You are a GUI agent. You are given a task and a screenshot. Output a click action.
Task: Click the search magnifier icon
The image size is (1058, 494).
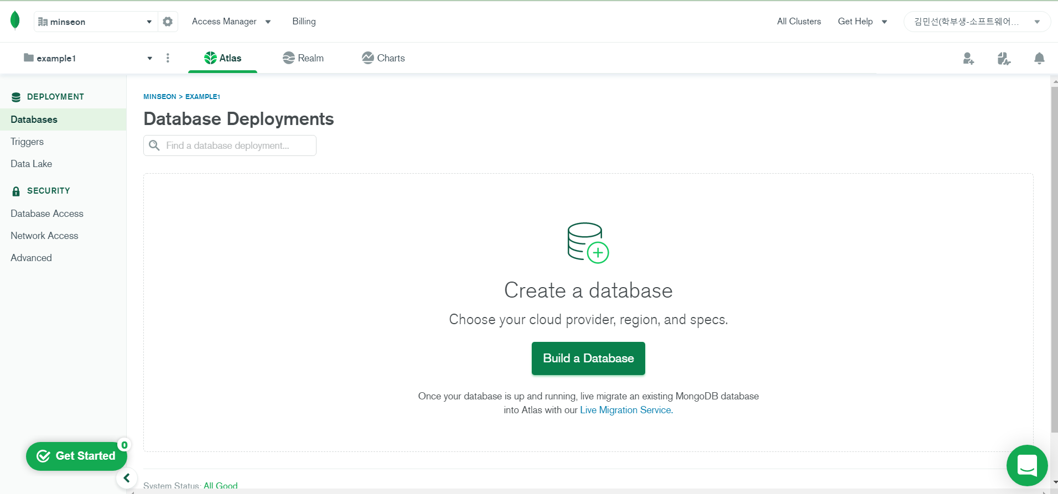pos(154,145)
